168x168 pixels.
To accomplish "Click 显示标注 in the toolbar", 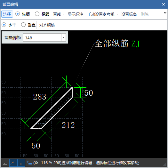I will click(76, 14).
